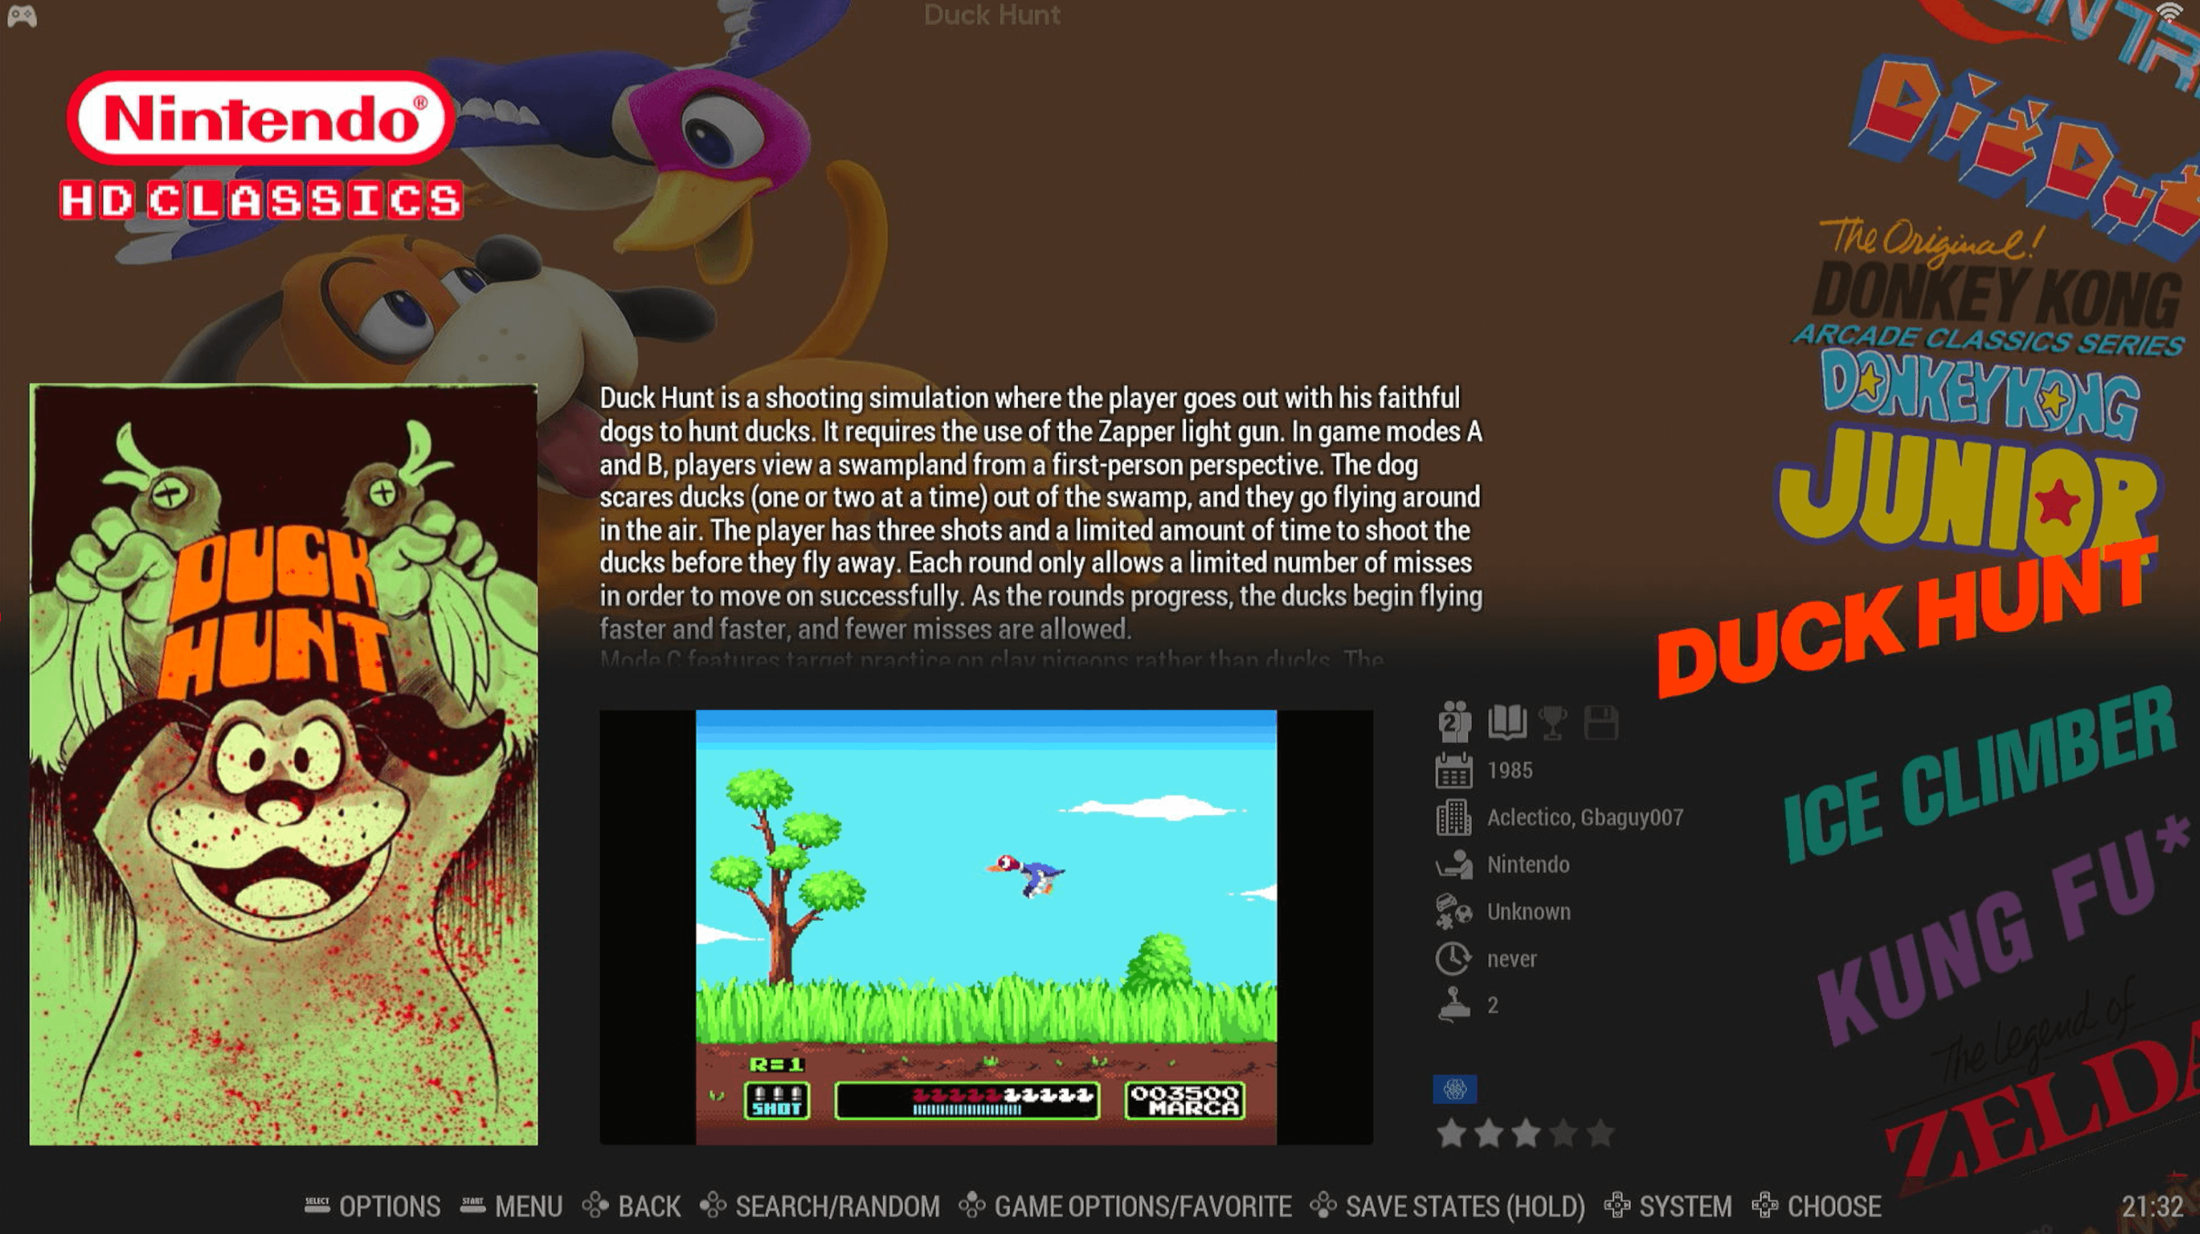2200x1234 pixels.
Task: Click the Duck Hunt title at top
Action: tap(992, 14)
